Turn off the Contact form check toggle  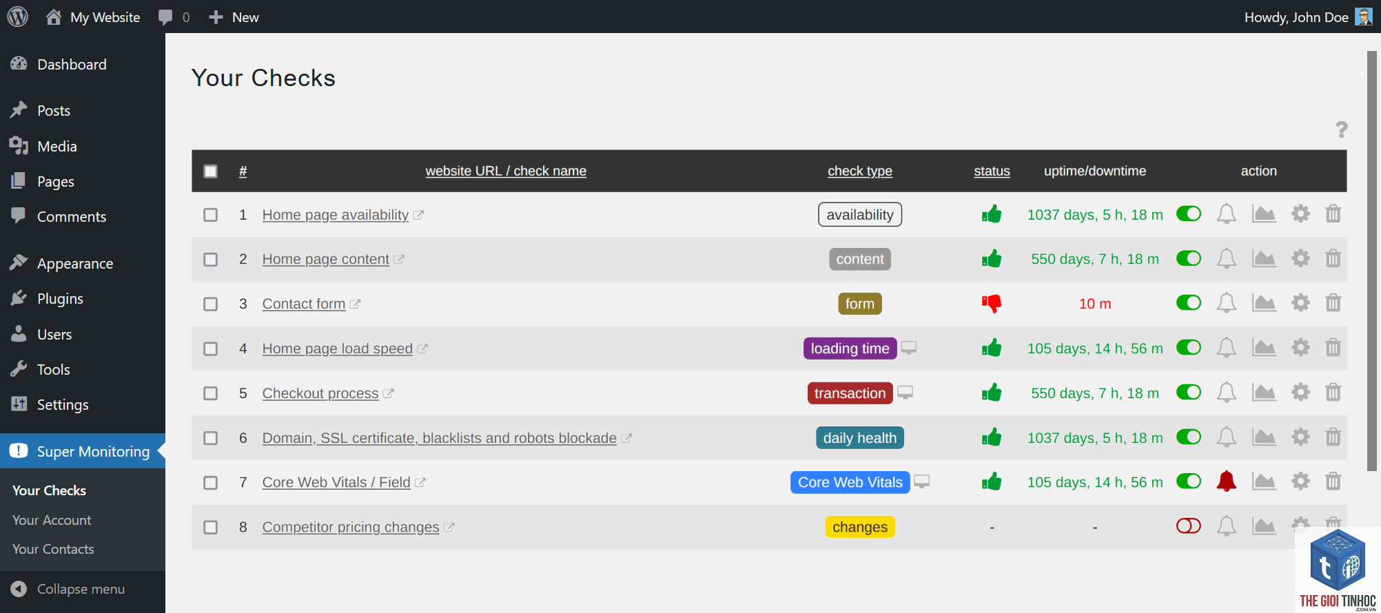pos(1188,302)
